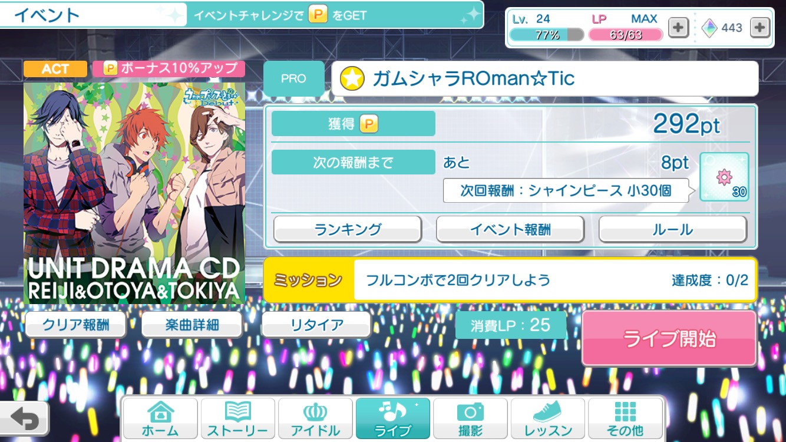View クリア報酬 clear rewards
This screenshot has width=786, height=442.
(x=76, y=325)
